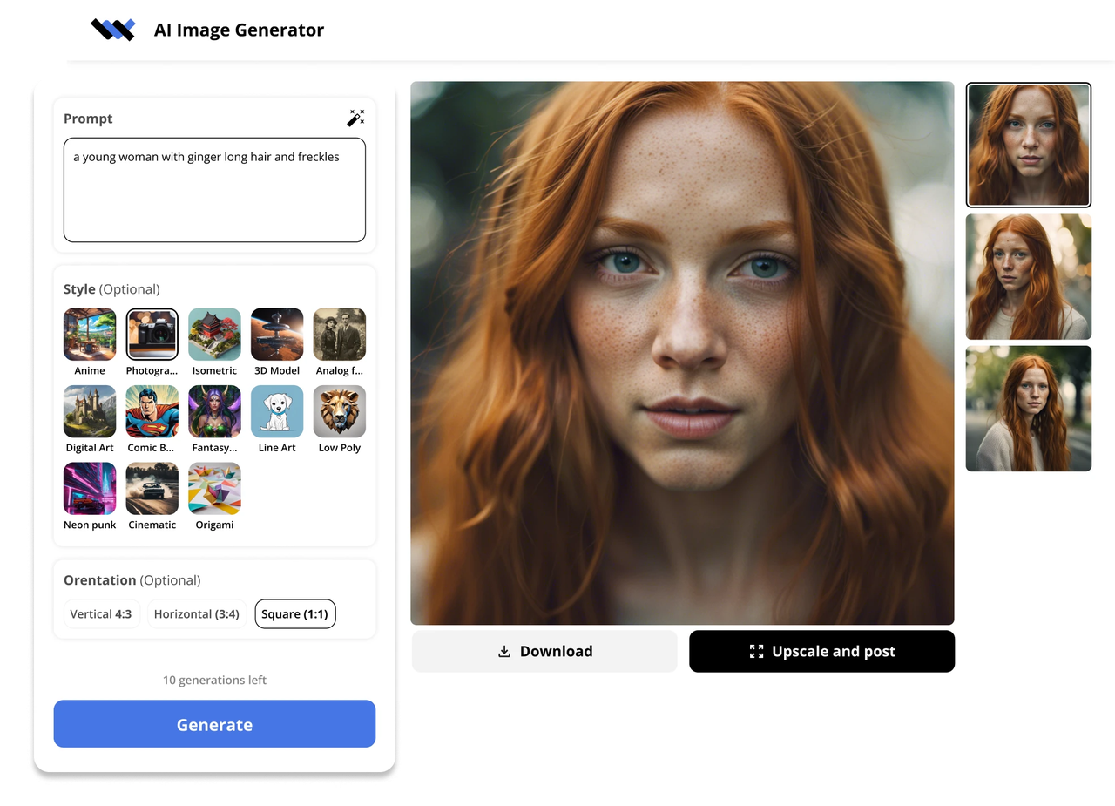Image resolution: width=1115 pixels, height=806 pixels.
Task: Select Vertical 4:3 orientation
Action: point(101,613)
